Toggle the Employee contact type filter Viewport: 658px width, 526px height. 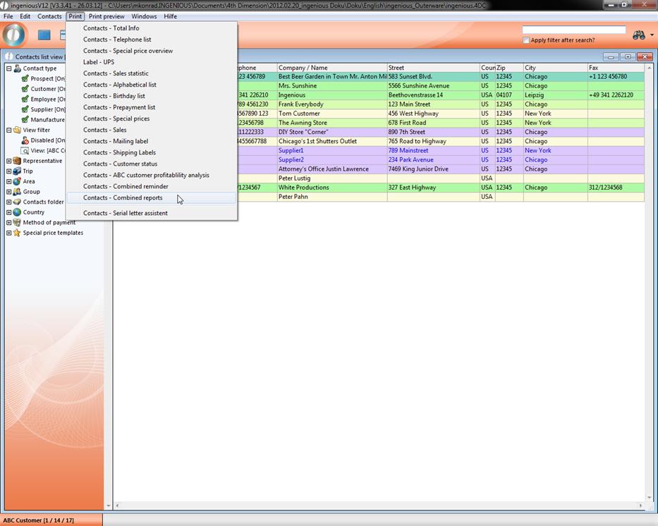coord(25,99)
